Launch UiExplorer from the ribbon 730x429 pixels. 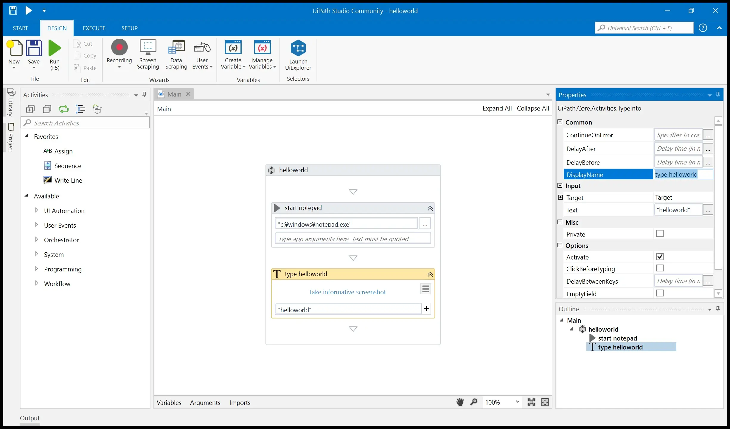click(x=298, y=55)
